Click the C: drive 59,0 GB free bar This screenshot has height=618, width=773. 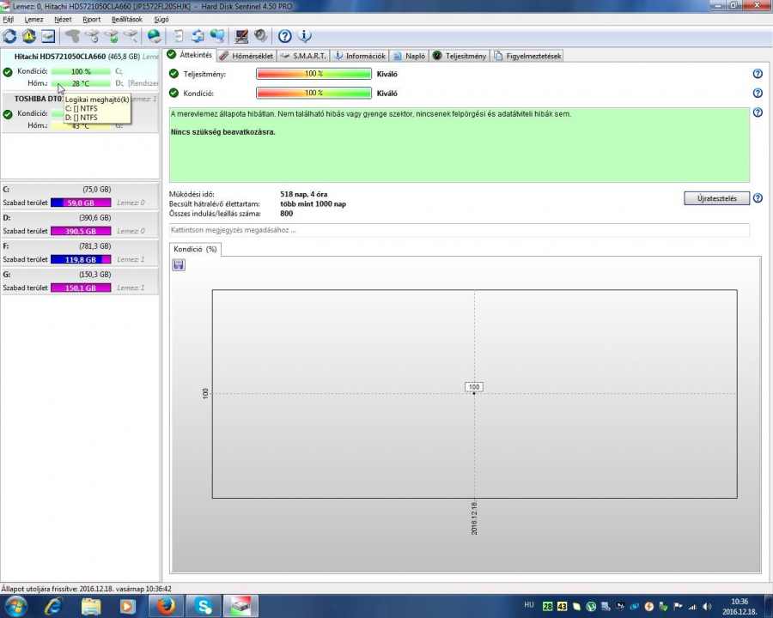[x=81, y=203]
